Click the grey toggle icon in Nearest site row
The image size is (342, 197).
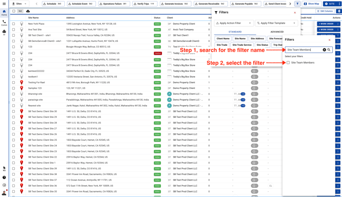254,106
